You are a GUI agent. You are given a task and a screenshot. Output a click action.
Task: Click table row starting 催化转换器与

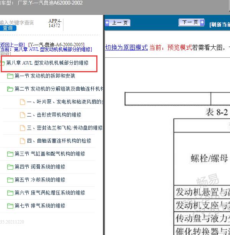(202, 230)
